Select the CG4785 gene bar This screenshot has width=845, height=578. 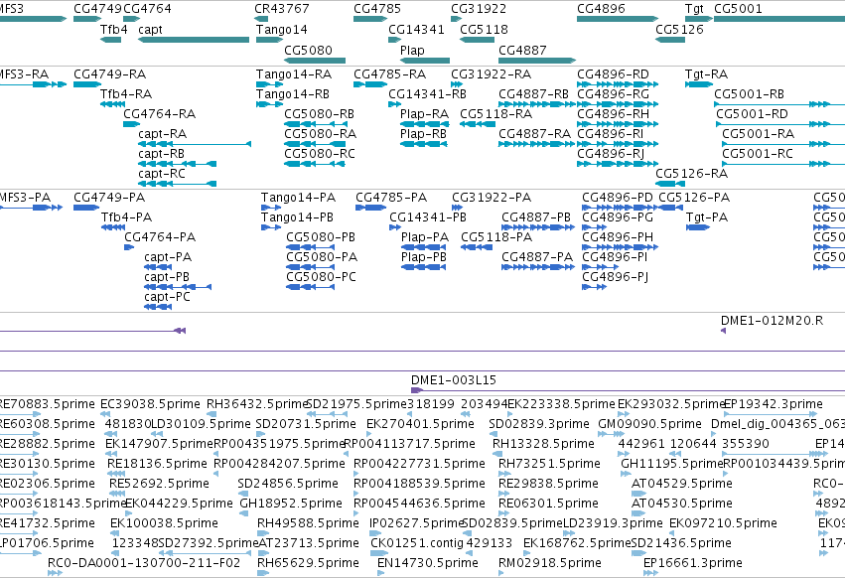click(370, 19)
